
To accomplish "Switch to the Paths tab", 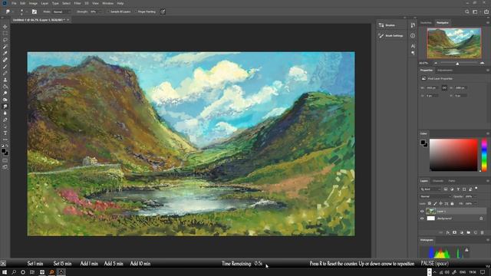I will point(452,181).
